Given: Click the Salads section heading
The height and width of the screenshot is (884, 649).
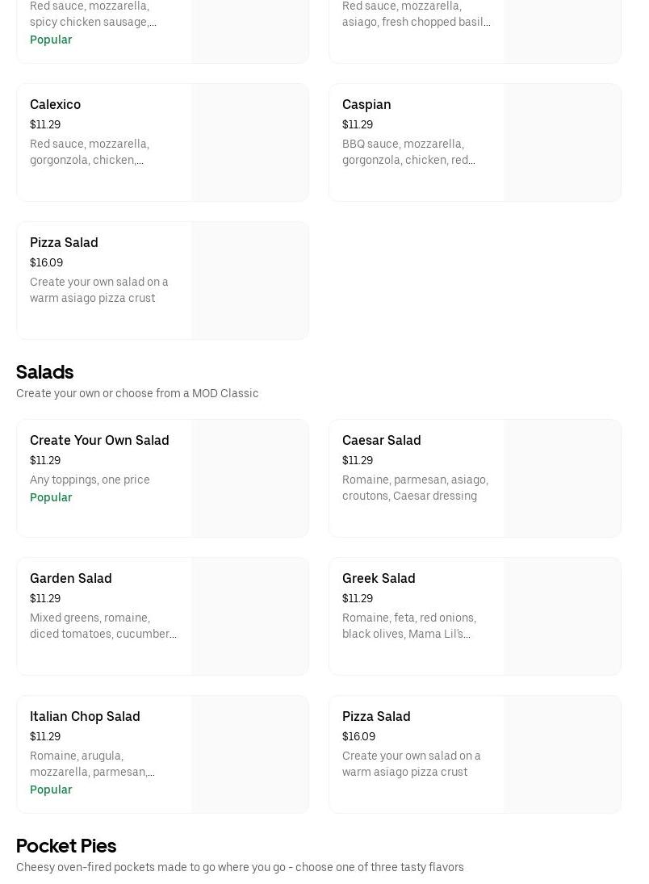Looking at the screenshot, I should 45,372.
